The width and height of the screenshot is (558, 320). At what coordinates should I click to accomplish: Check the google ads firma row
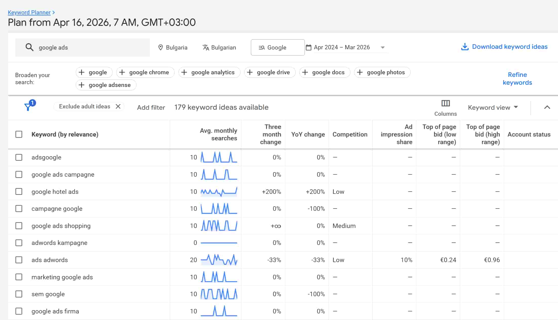[19, 311]
